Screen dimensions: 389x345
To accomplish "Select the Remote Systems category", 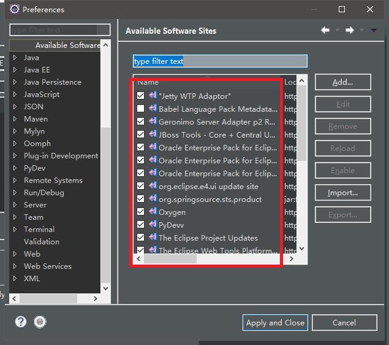I will click(53, 180).
